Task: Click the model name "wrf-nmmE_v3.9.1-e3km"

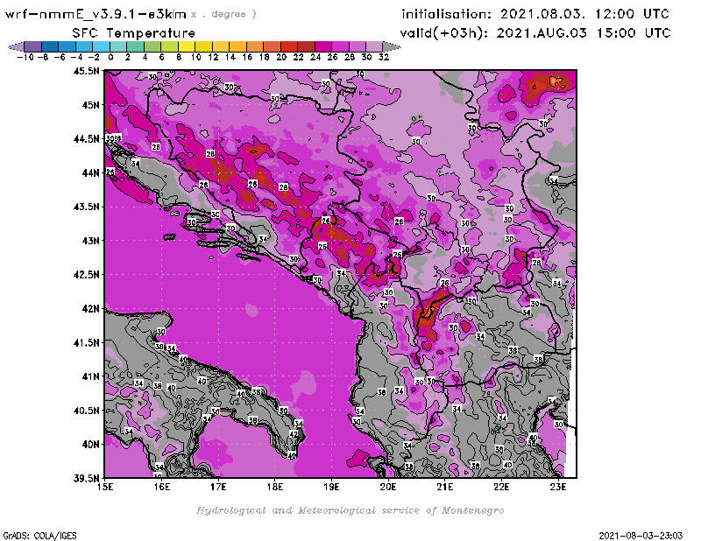Action: pyautogui.click(x=96, y=14)
